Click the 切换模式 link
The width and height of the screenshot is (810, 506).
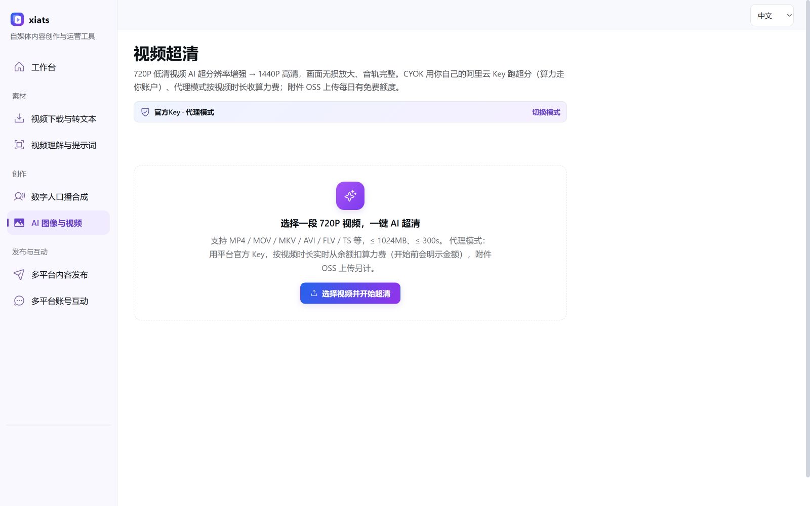[546, 112]
